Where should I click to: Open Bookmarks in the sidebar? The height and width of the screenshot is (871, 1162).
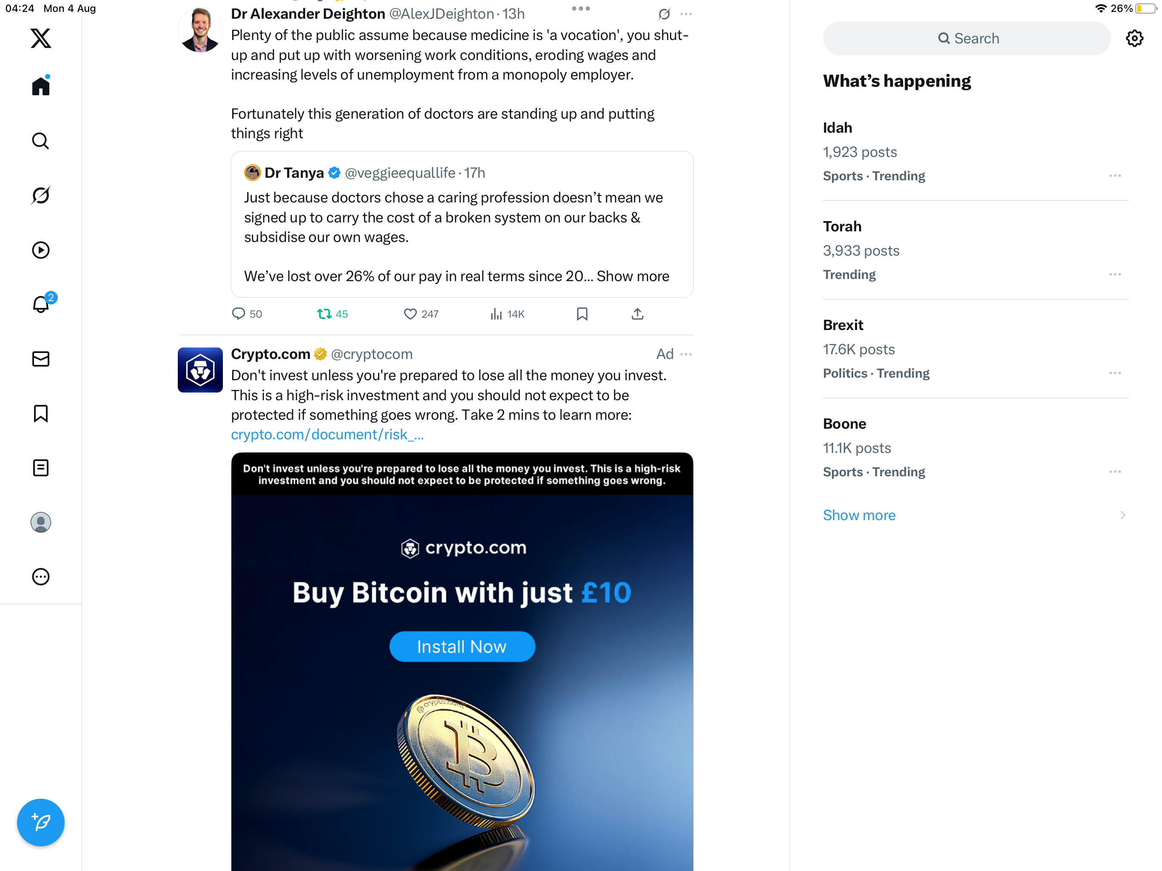coord(40,413)
